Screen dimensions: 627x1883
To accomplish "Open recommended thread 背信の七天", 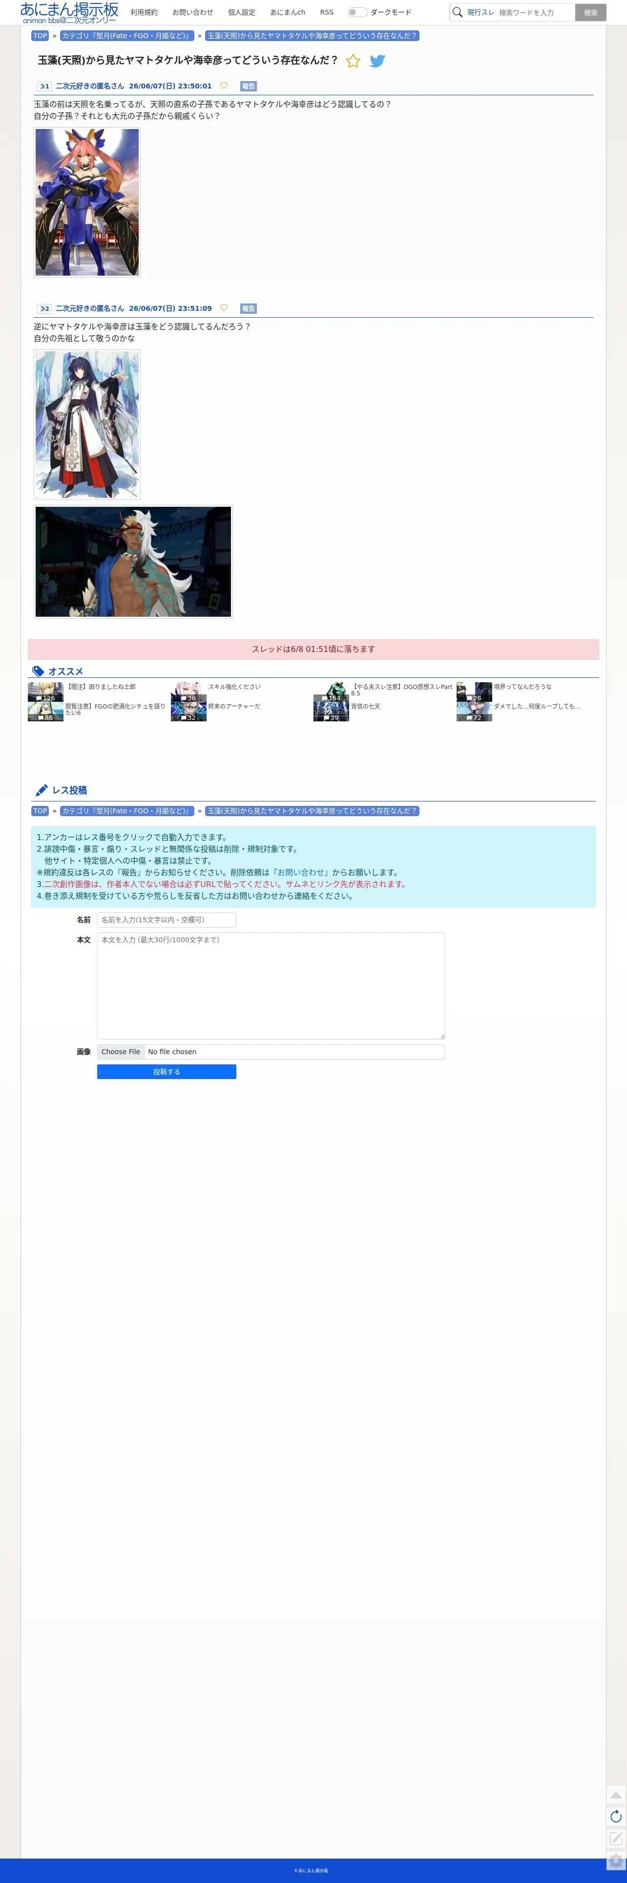I will [365, 706].
